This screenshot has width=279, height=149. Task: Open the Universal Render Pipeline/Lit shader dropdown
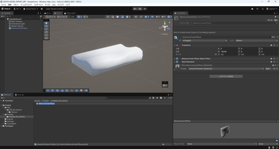click(x=226, y=69)
